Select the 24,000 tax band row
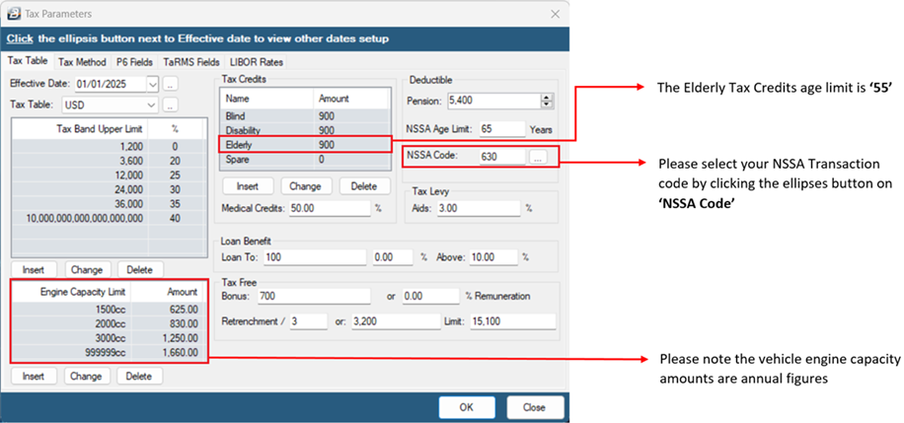Image resolution: width=904 pixels, height=423 pixels. click(x=109, y=189)
